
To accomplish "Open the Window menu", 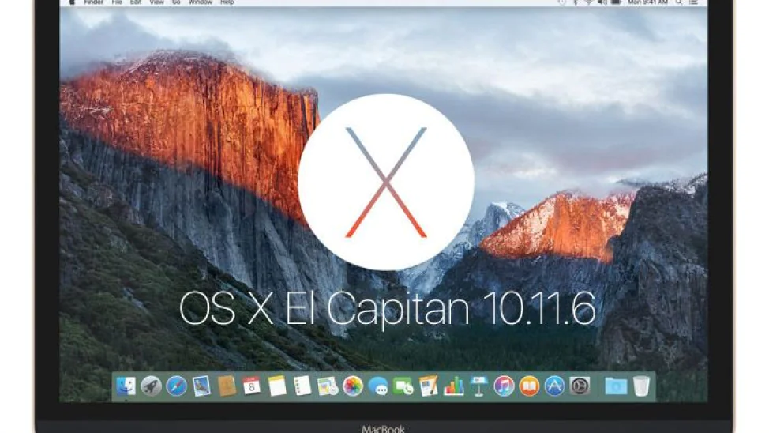I will click(x=201, y=2).
